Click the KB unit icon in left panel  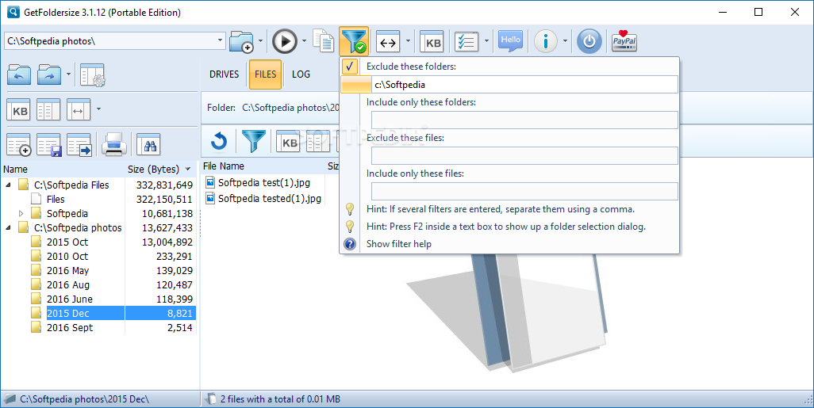click(x=19, y=110)
